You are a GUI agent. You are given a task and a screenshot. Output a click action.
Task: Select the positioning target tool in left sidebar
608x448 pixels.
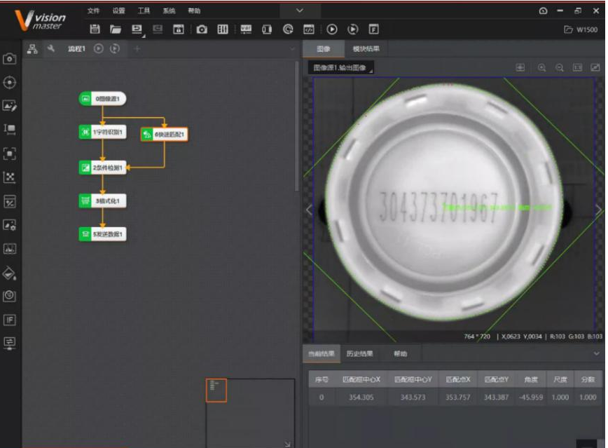click(x=10, y=83)
